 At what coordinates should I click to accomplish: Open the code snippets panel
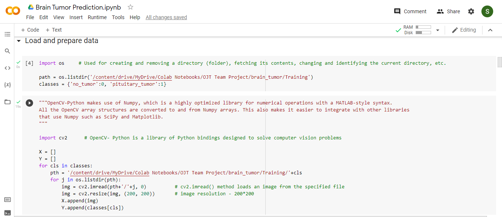click(x=7, y=68)
